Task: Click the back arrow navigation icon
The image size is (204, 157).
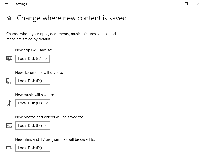Action: click(6, 4)
